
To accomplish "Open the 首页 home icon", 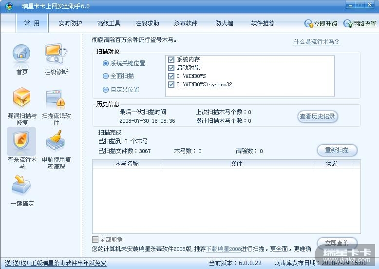I will coord(22,55).
